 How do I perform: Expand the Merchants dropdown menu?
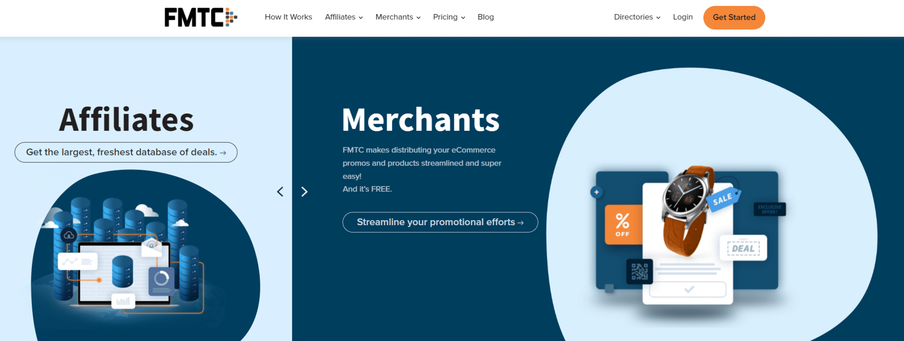pos(398,17)
